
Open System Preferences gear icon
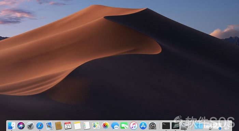pyautogui.click(x=152, y=126)
